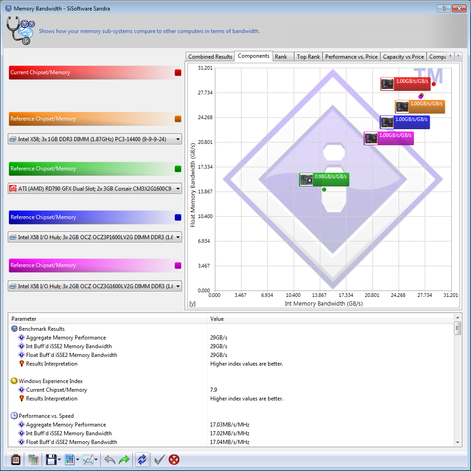Open the Performance vs. Price tab

click(351, 57)
